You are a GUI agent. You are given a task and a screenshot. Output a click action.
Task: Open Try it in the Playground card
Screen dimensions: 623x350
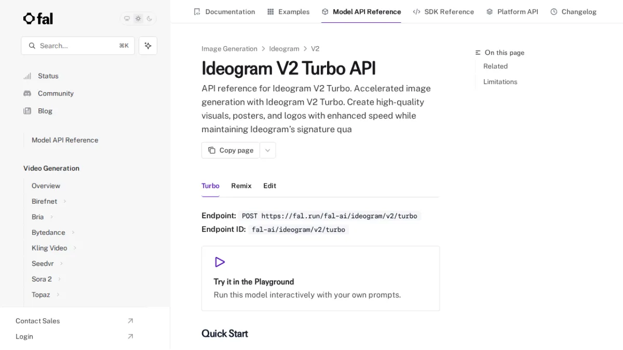pyautogui.click(x=320, y=278)
